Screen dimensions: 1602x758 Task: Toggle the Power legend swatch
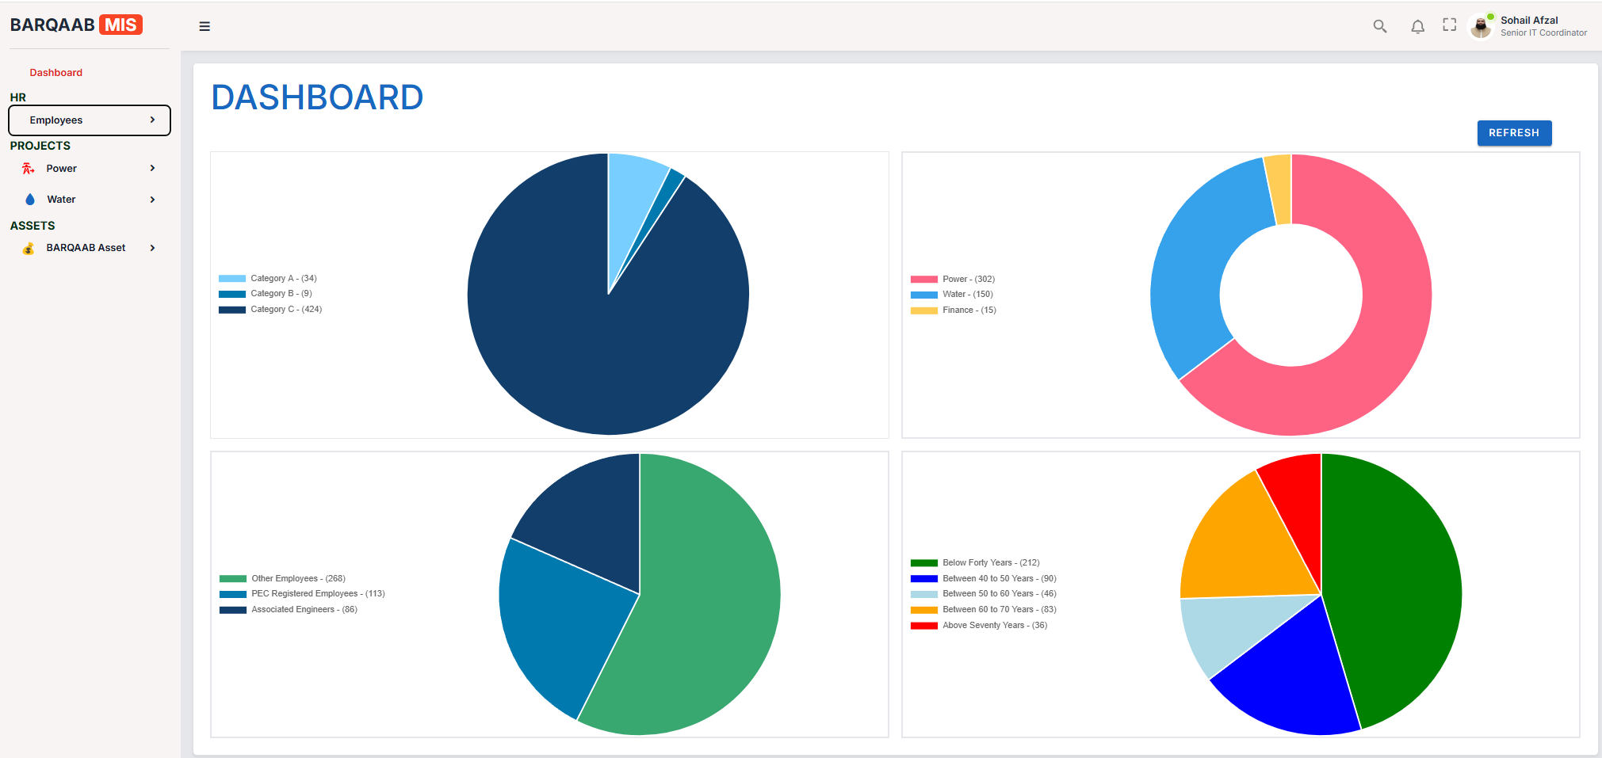pyautogui.click(x=924, y=280)
